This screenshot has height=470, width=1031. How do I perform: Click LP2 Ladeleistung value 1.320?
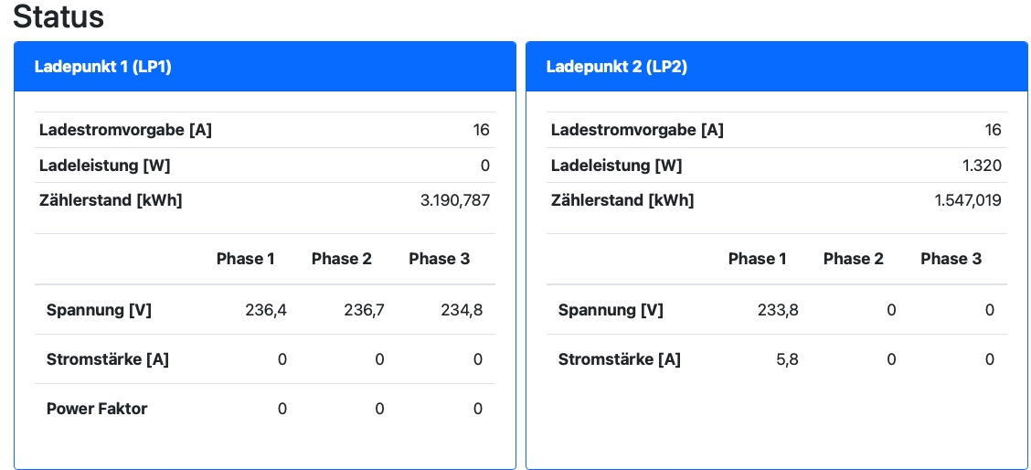[x=983, y=166]
